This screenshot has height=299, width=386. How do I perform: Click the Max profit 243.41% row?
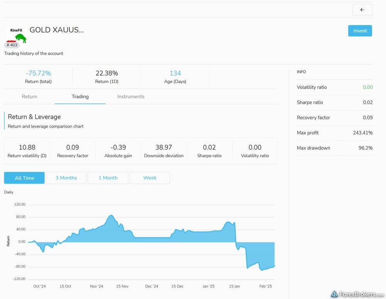point(334,133)
